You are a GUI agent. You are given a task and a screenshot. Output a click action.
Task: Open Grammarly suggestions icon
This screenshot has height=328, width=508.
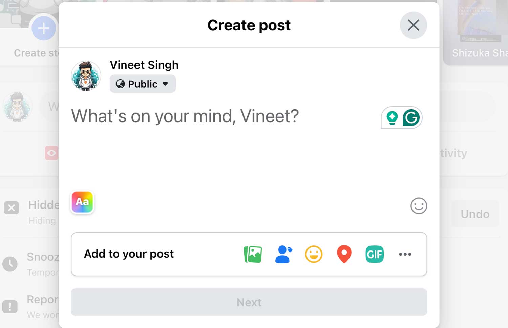(410, 118)
